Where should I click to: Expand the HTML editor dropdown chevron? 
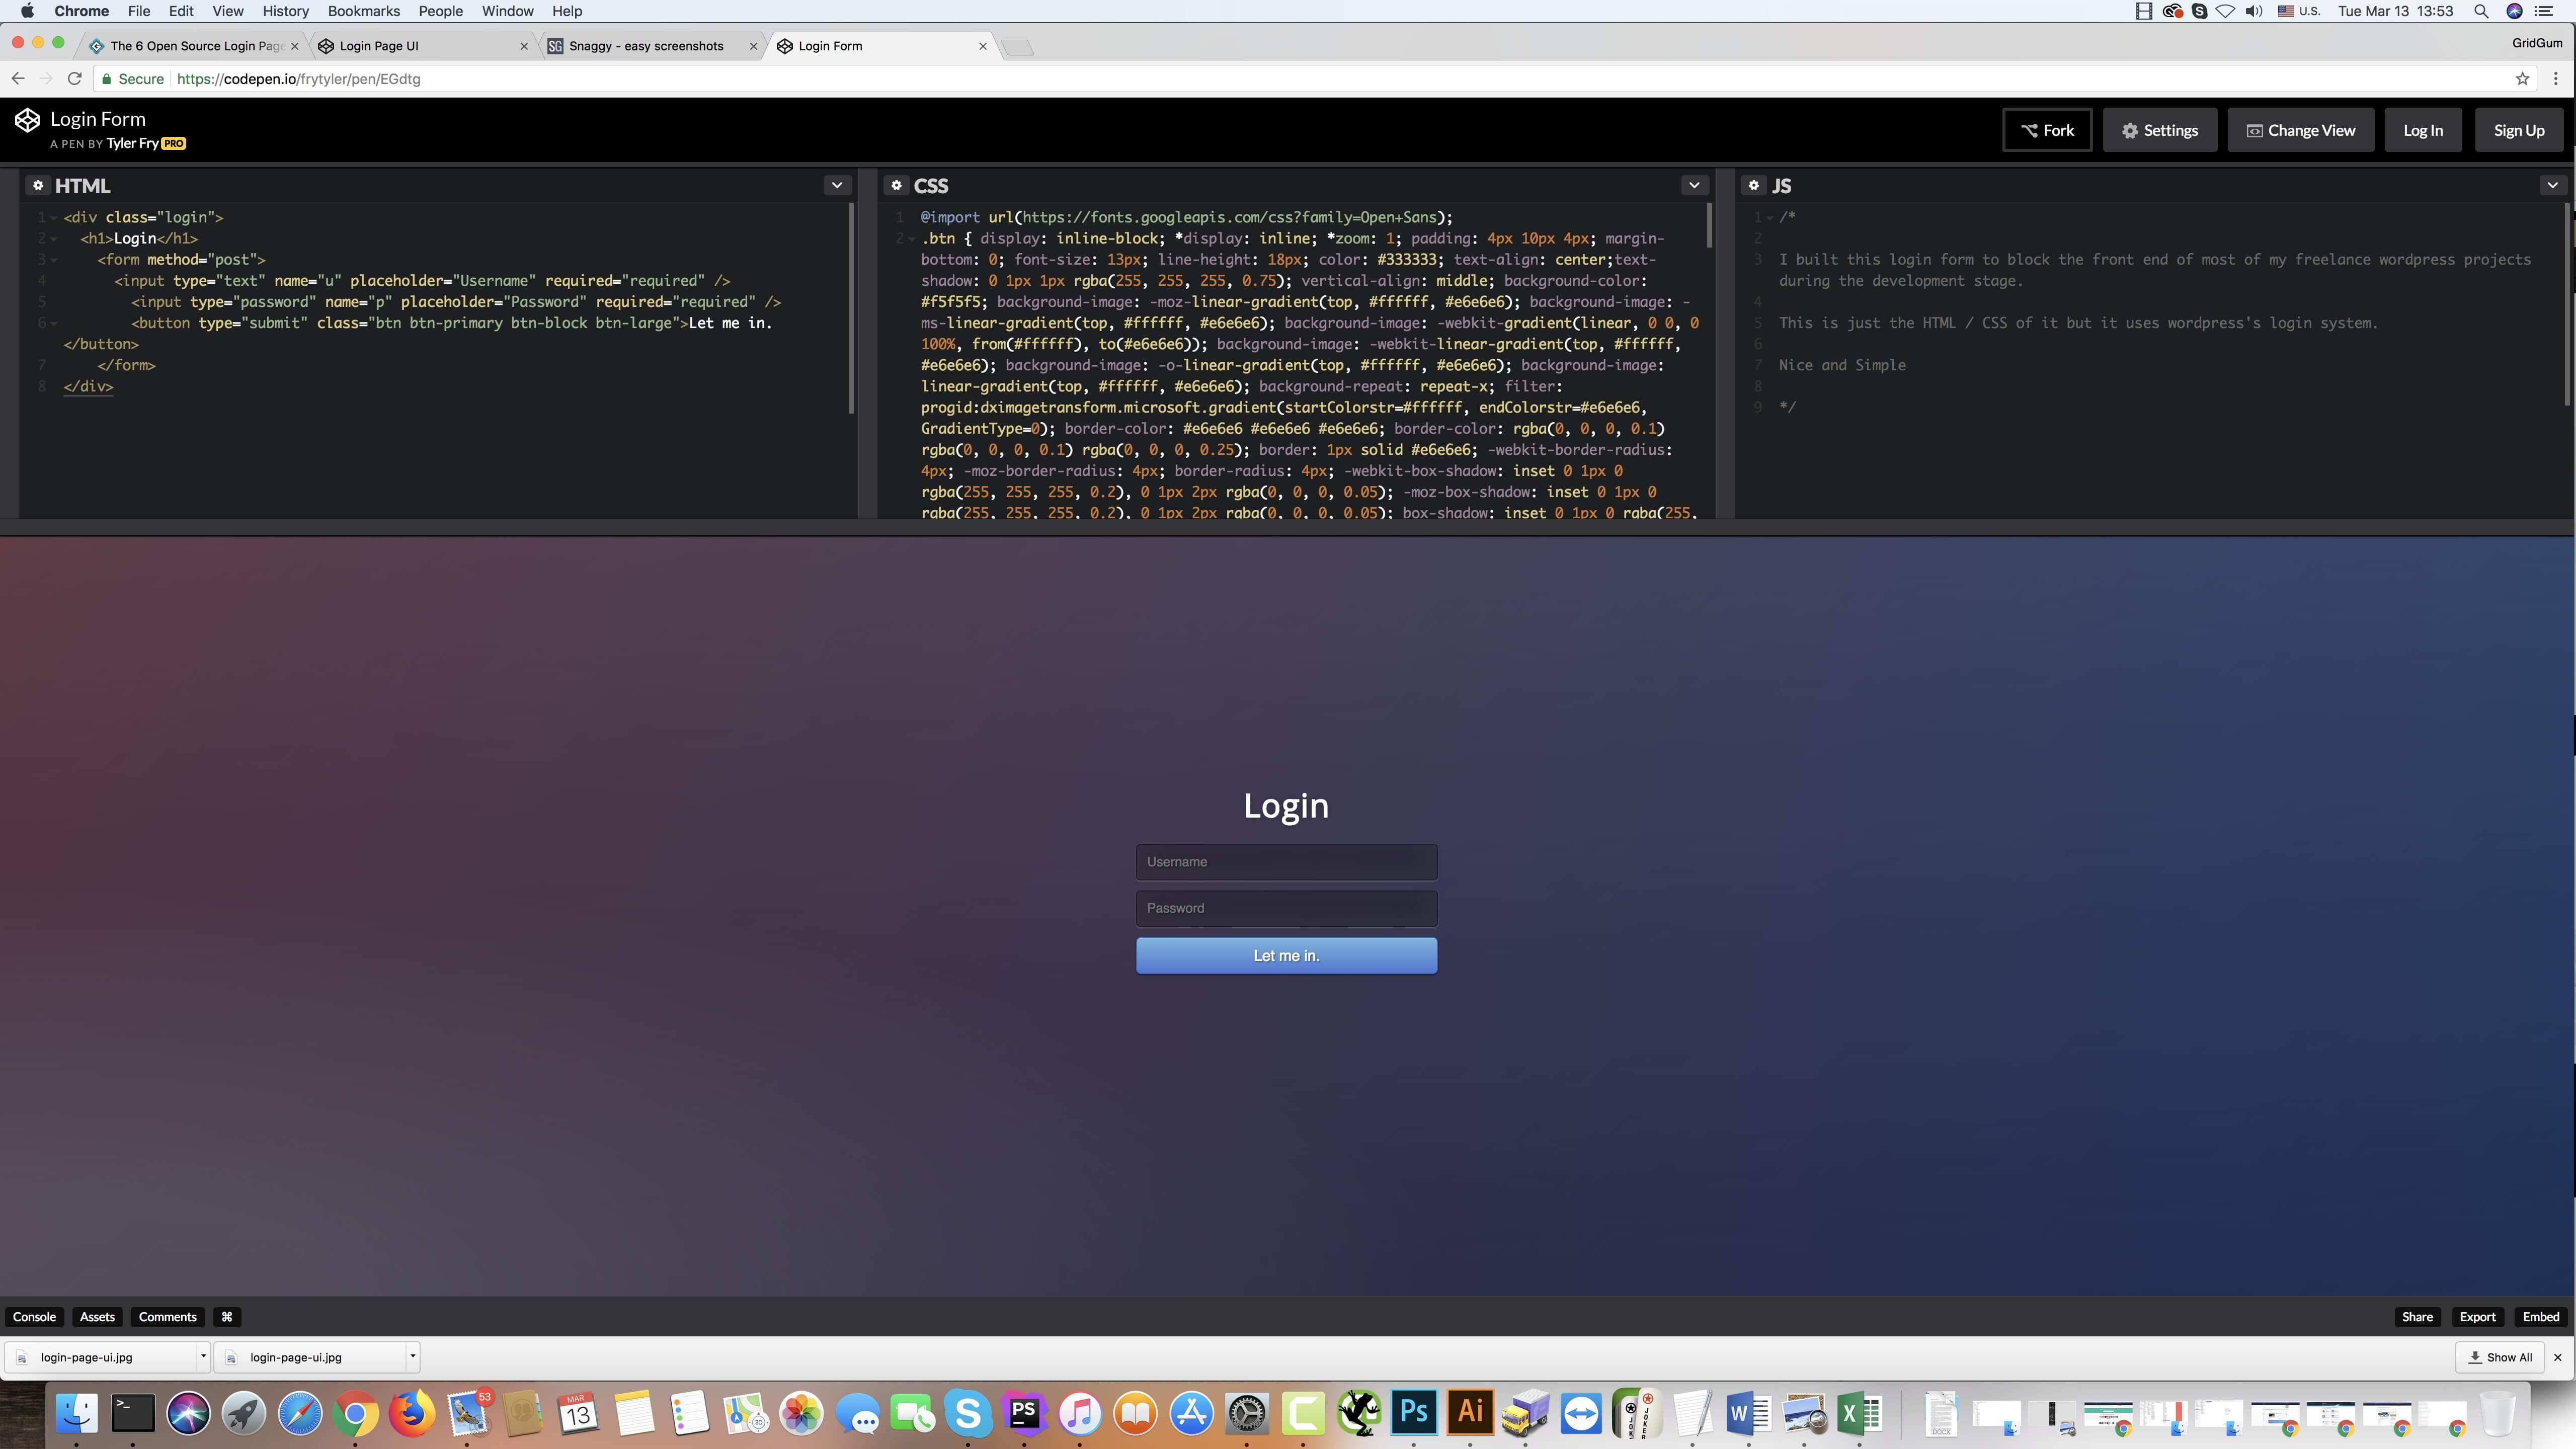(x=837, y=185)
